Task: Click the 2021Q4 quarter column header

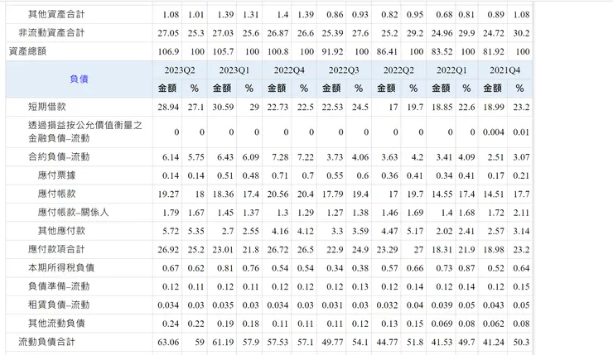Action: [505, 70]
